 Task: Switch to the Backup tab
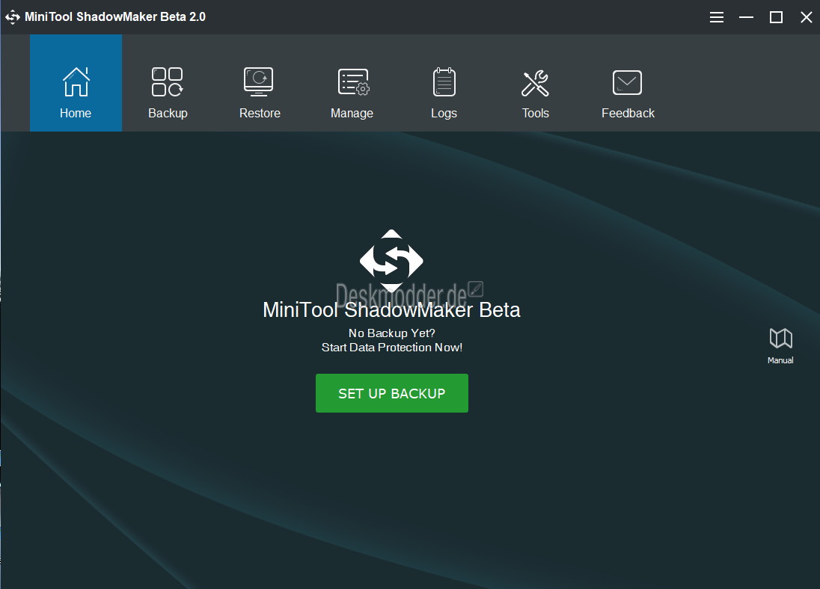(x=168, y=83)
